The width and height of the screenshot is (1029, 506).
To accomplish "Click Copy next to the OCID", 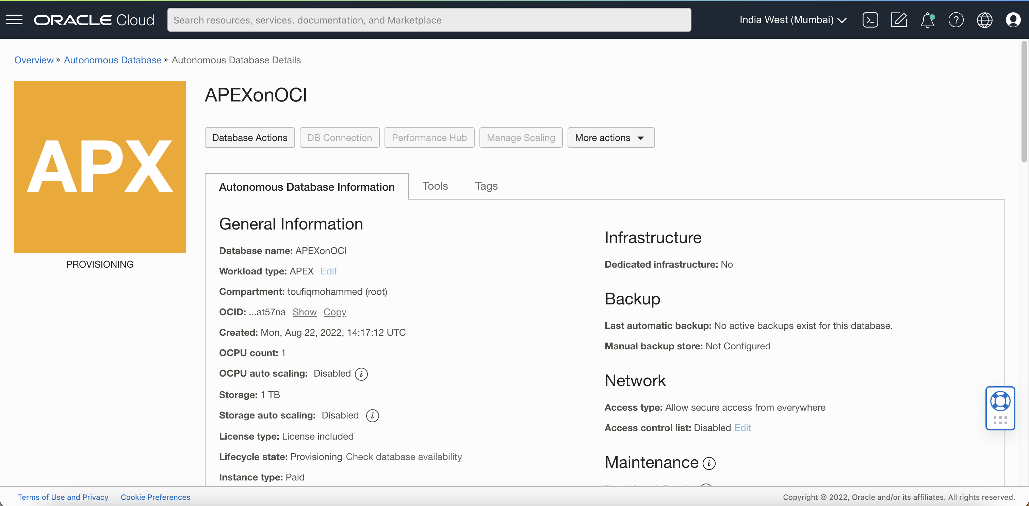I will click(x=334, y=312).
